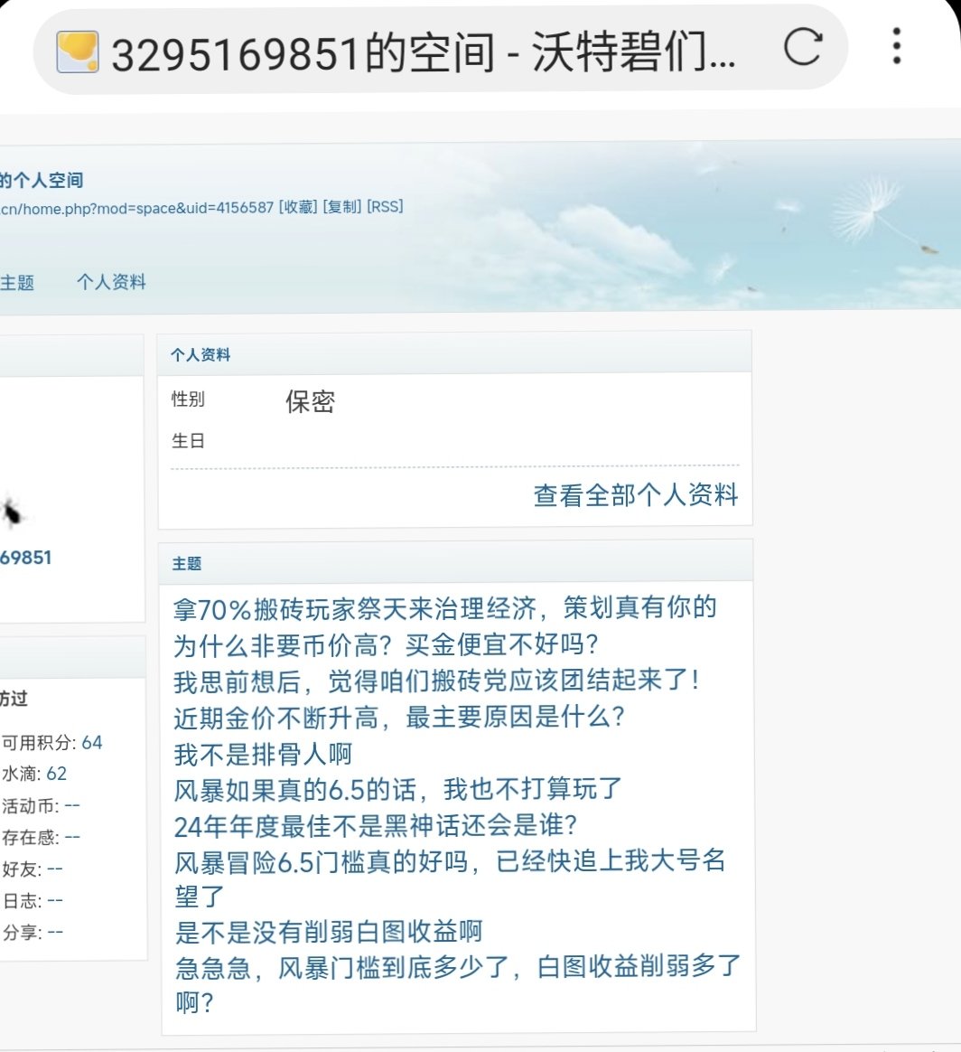
Task: Open thread 风暴冒险6.5门槛真的好吗
Action: (x=449, y=878)
